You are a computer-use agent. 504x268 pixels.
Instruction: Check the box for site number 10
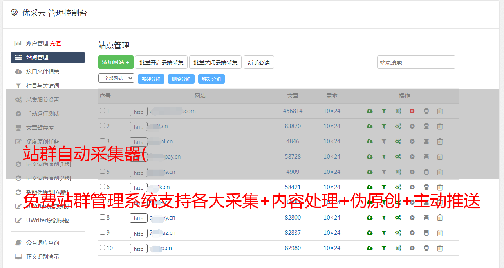pyautogui.click(x=102, y=248)
